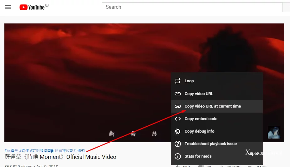Viewport: 290px width, 167px height.
Task: Click the question mark troubleshoot icon
Action: (x=178, y=144)
